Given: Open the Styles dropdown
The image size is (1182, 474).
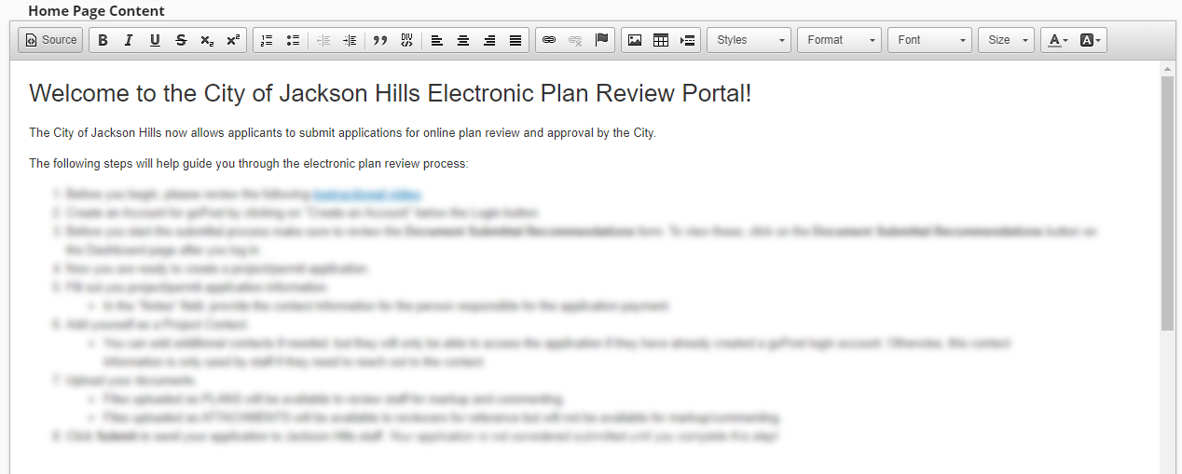Looking at the screenshot, I should pos(749,40).
